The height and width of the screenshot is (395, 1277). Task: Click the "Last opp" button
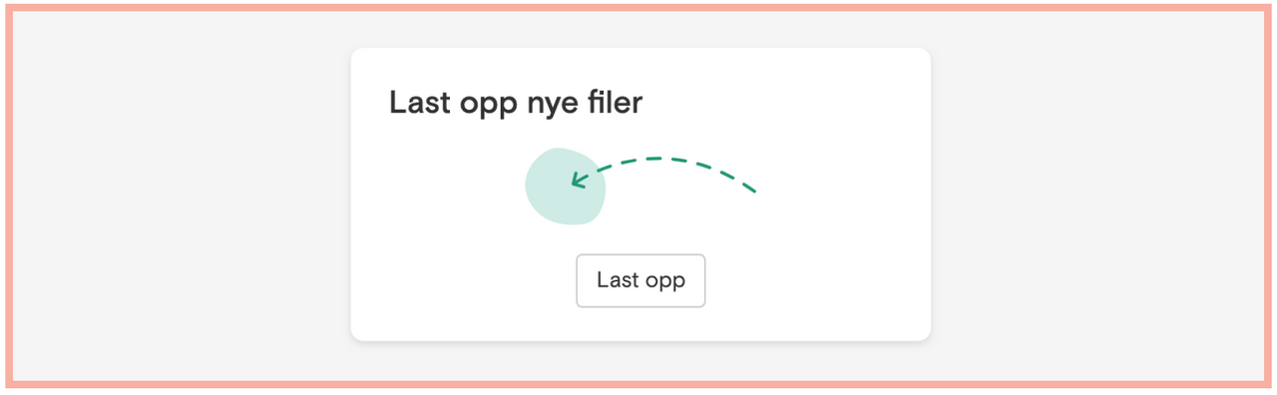click(640, 280)
